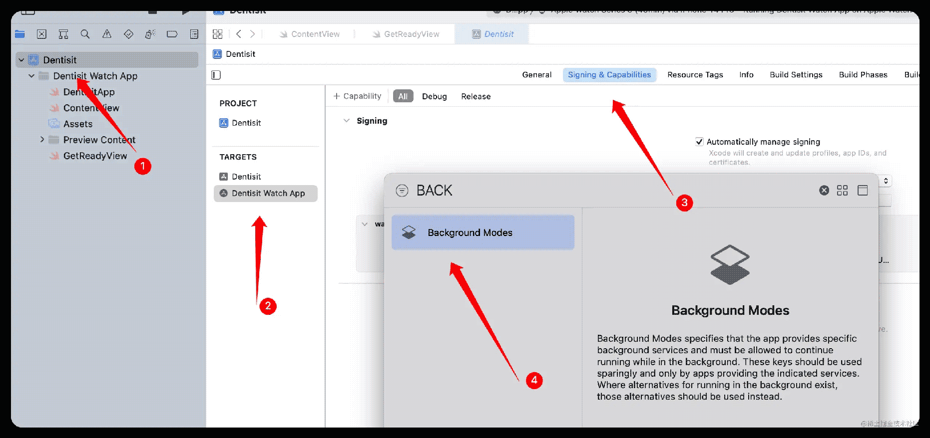
Task: Click the related items grid icon
Action: 218,34
